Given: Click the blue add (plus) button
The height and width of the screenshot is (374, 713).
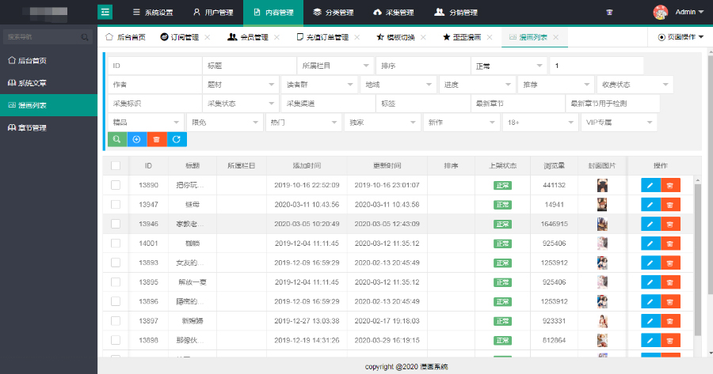Looking at the screenshot, I should (136, 139).
